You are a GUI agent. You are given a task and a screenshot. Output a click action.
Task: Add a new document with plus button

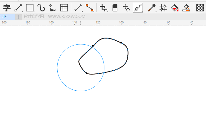[x=18, y=17]
